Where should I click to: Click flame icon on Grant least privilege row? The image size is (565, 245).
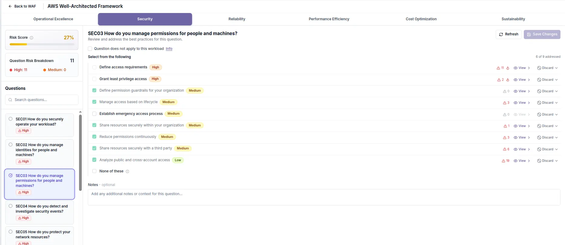[x=508, y=80]
